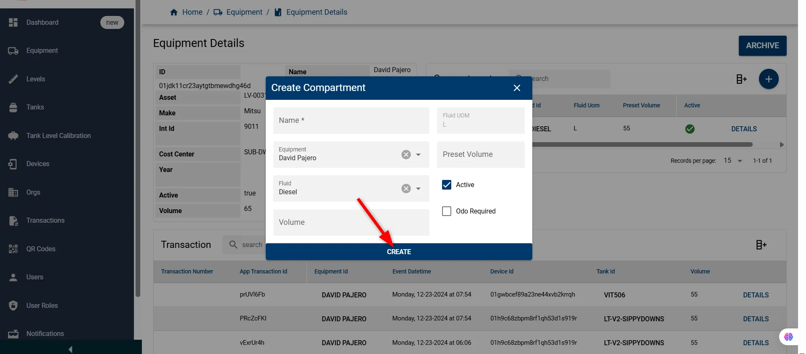Click the Transaction search magnifier icon
The height and width of the screenshot is (354, 806).
pyautogui.click(x=233, y=245)
